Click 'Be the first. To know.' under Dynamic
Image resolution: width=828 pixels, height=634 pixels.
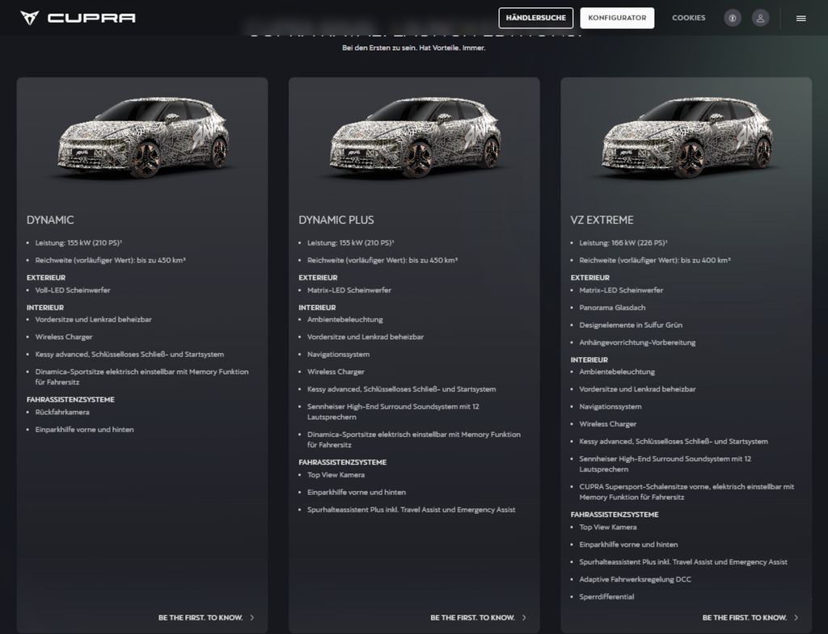click(201, 617)
